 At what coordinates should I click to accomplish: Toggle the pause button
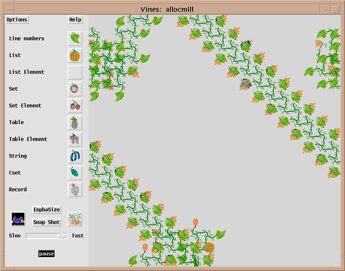coord(47,254)
